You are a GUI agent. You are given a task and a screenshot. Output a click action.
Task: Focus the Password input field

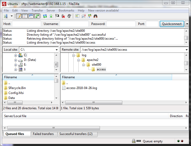click(x=121, y=24)
